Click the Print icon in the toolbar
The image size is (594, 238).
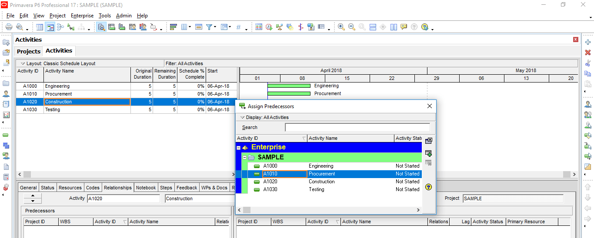9,27
